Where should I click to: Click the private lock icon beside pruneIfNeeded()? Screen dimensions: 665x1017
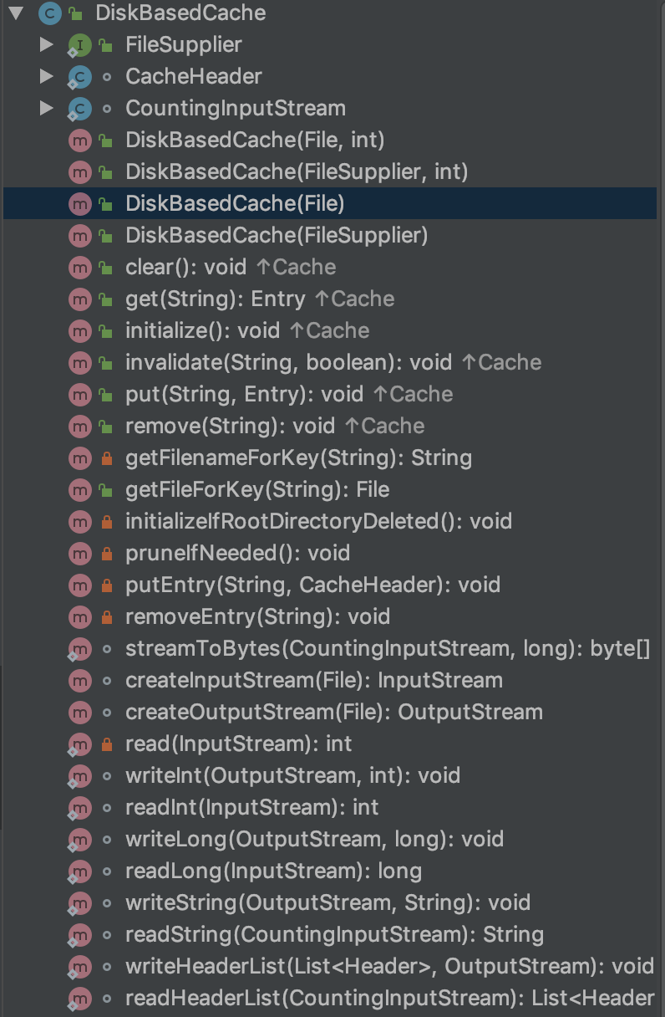[106, 554]
